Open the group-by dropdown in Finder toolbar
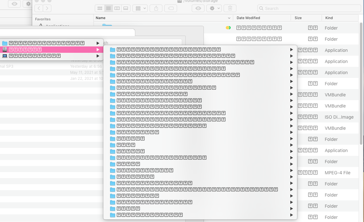Screen dimensions: 364x222 click(140, 8)
